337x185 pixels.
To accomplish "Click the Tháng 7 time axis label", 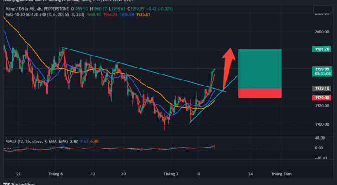I will click(x=171, y=174).
